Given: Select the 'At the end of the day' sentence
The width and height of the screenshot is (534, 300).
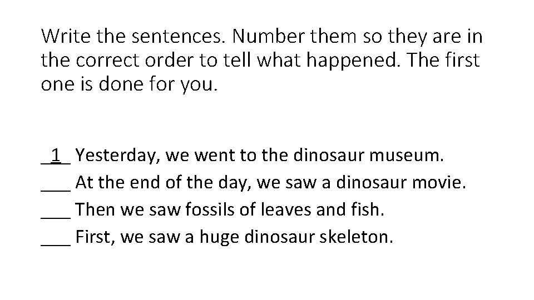Looking at the screenshot, I should coord(270,182).
